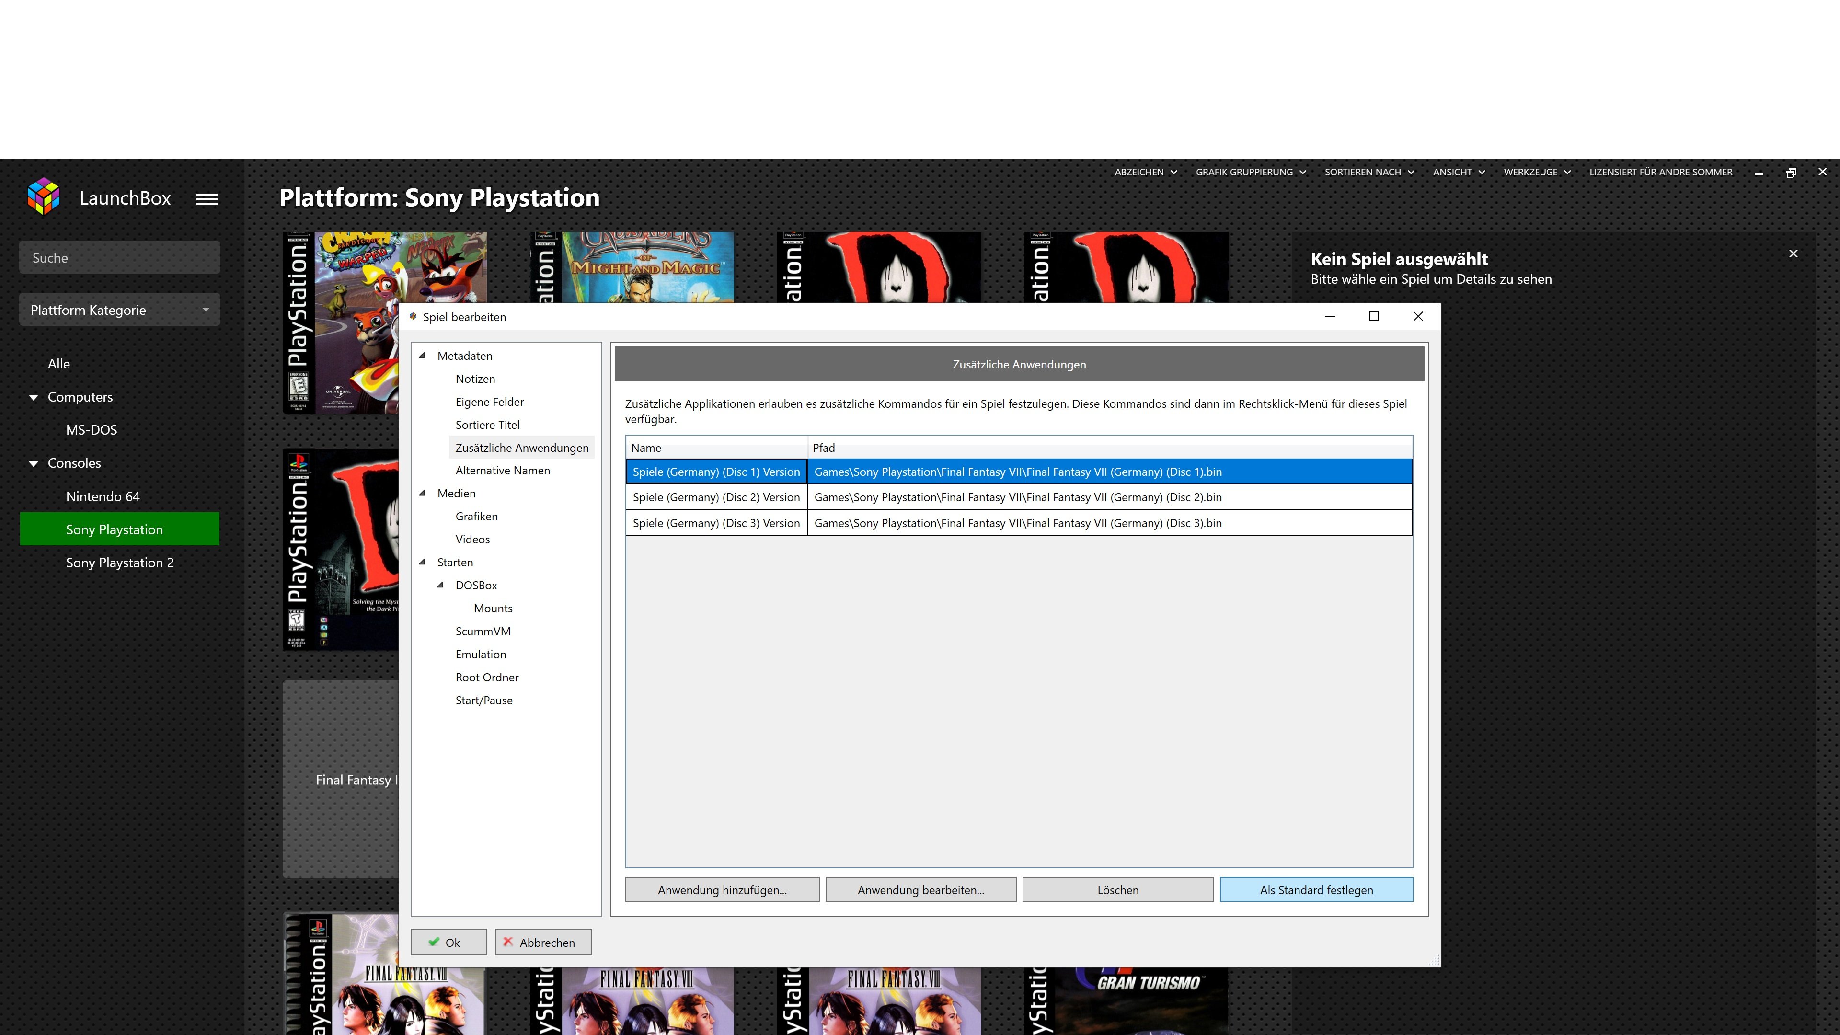Image resolution: width=1840 pixels, height=1035 pixels.
Task: Click LIZENSIERT FÜR ANDRE SOMMER label
Action: point(1661,172)
